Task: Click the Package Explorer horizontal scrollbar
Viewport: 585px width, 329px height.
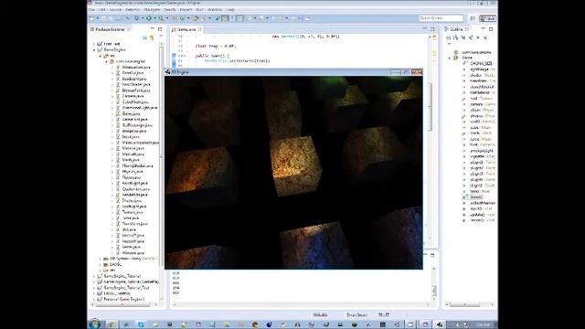Action: (123, 304)
